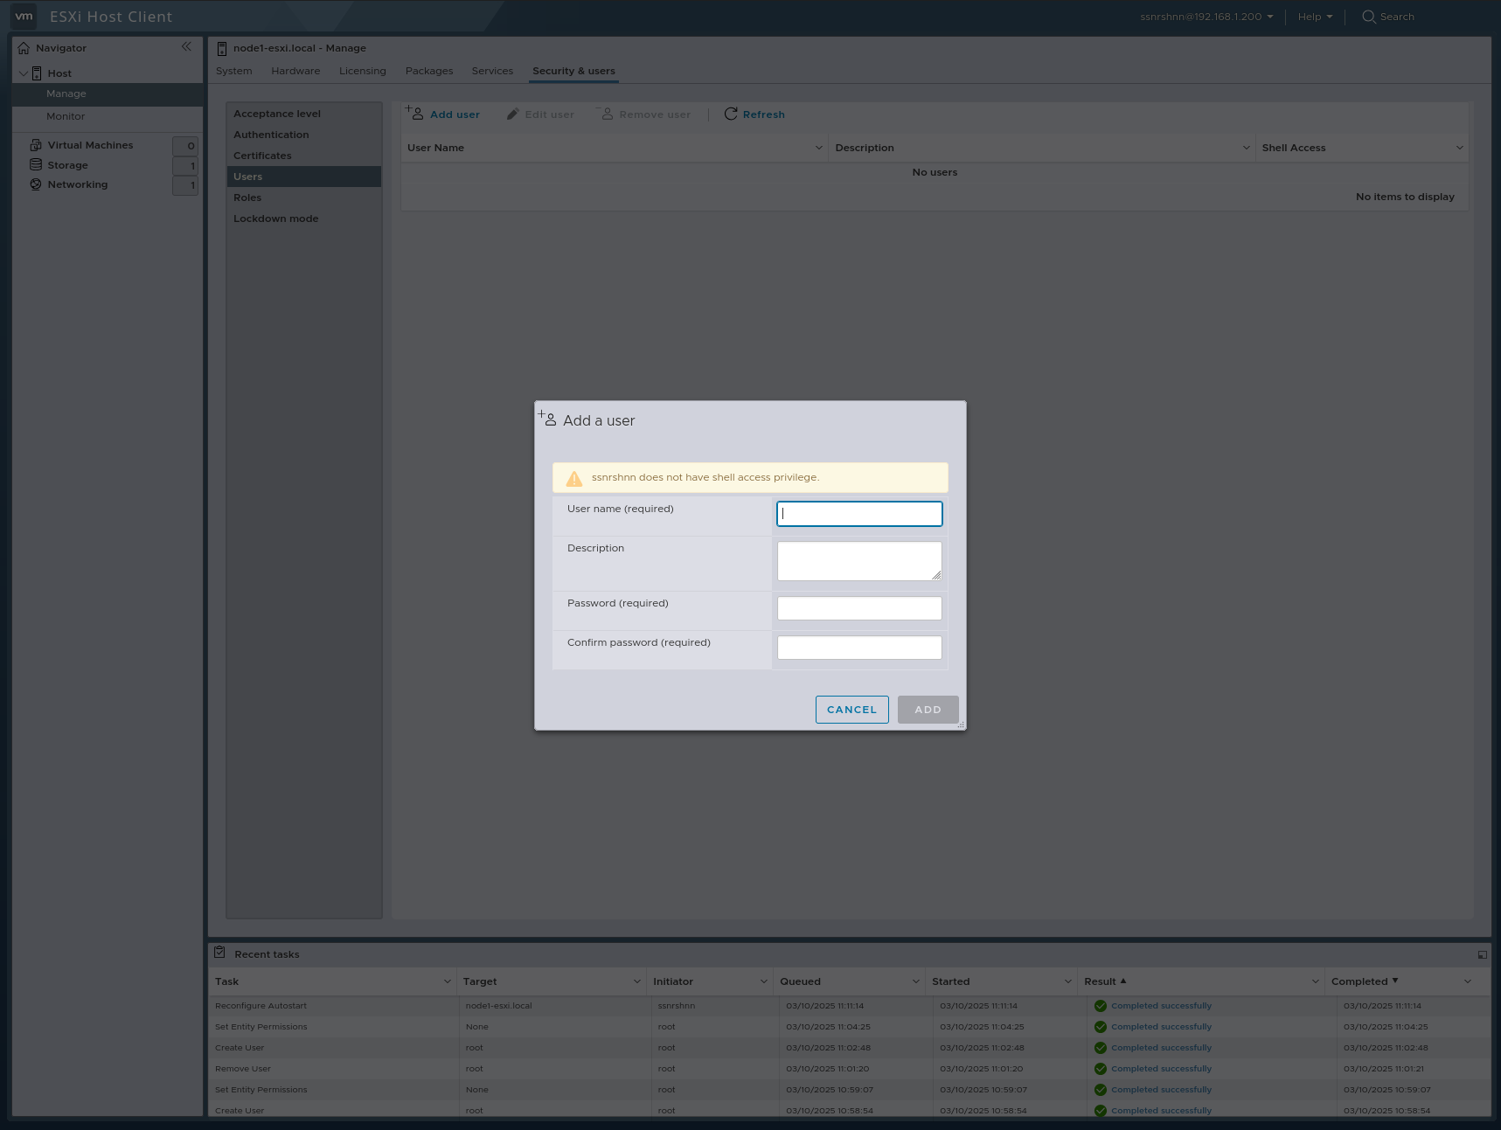Select the Add user icon
This screenshot has height=1130, width=1501.
pyautogui.click(x=415, y=113)
